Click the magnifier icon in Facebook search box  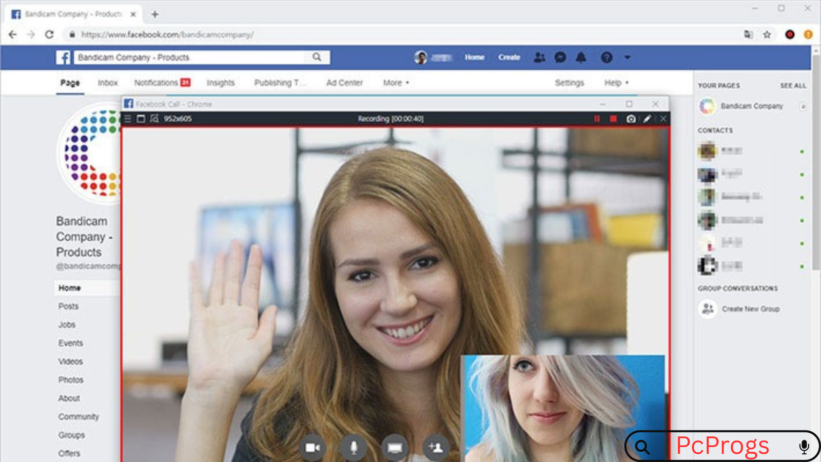(x=317, y=57)
